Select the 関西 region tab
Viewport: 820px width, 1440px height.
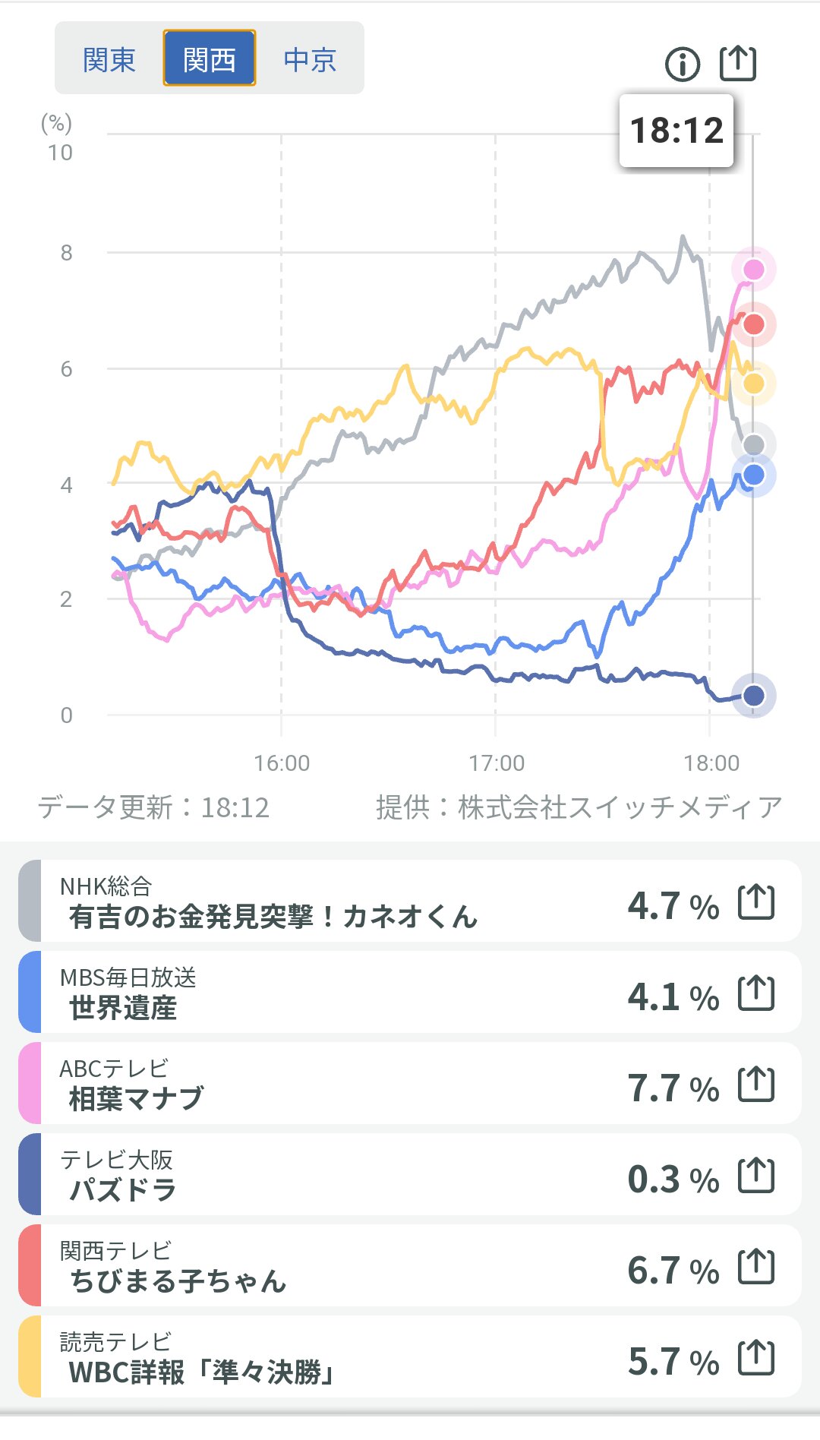tap(210, 59)
